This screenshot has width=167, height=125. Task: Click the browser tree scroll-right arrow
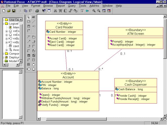click(17, 65)
